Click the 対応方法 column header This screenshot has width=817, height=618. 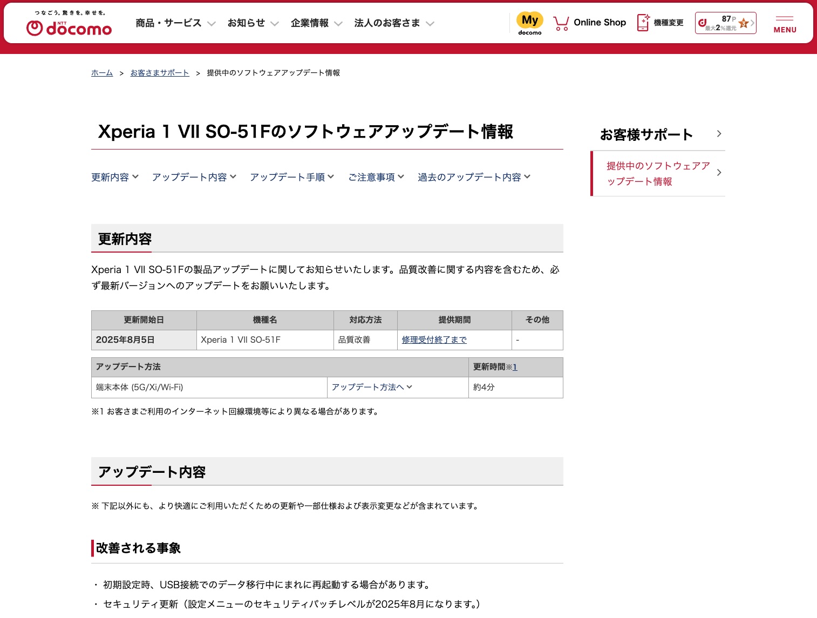(x=366, y=320)
